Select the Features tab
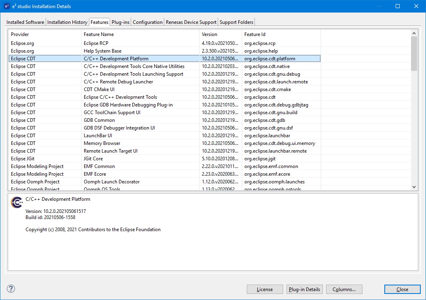Image resolution: width=426 pixels, height=300 pixels. (x=100, y=22)
